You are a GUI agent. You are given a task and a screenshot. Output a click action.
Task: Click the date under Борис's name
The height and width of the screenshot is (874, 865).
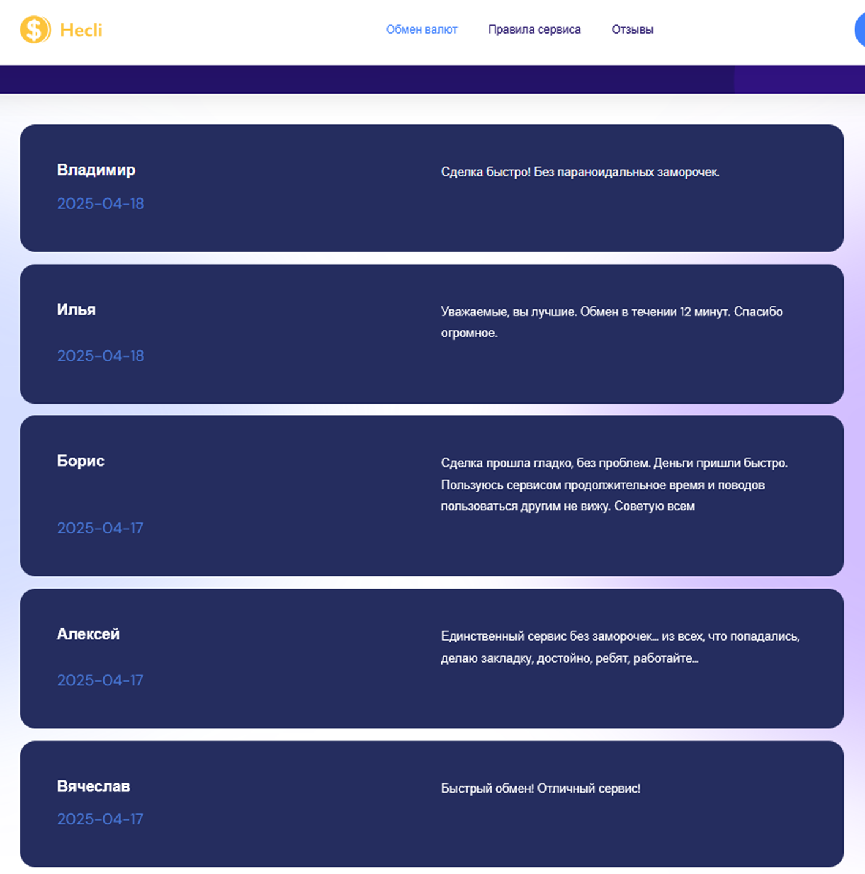[100, 528]
